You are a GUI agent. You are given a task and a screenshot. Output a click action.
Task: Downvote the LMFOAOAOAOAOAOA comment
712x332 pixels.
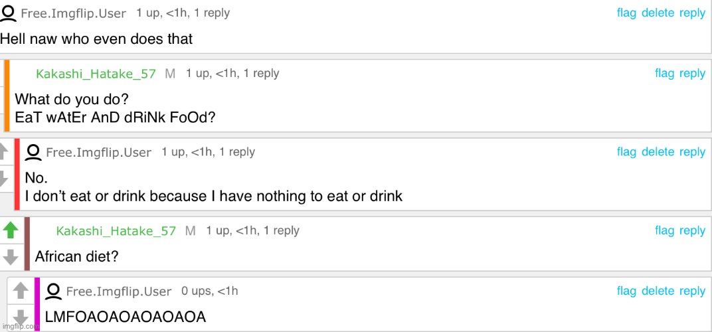21,317
